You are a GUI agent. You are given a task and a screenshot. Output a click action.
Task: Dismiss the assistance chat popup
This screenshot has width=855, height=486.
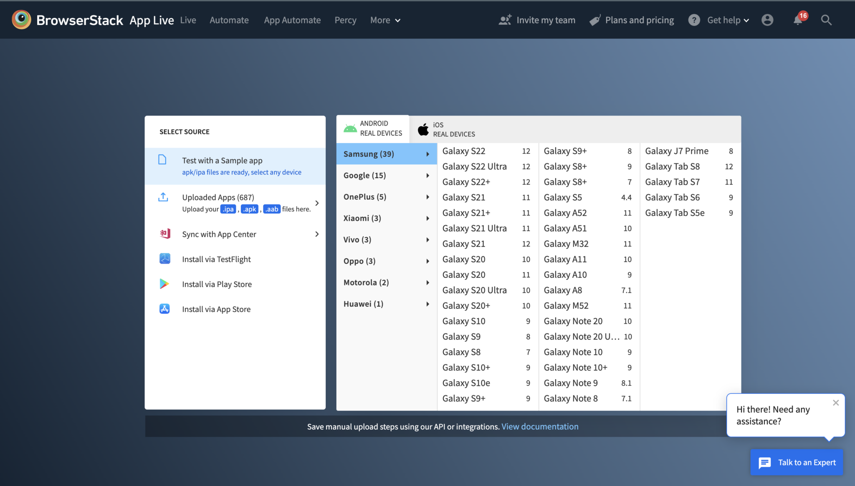(x=835, y=403)
